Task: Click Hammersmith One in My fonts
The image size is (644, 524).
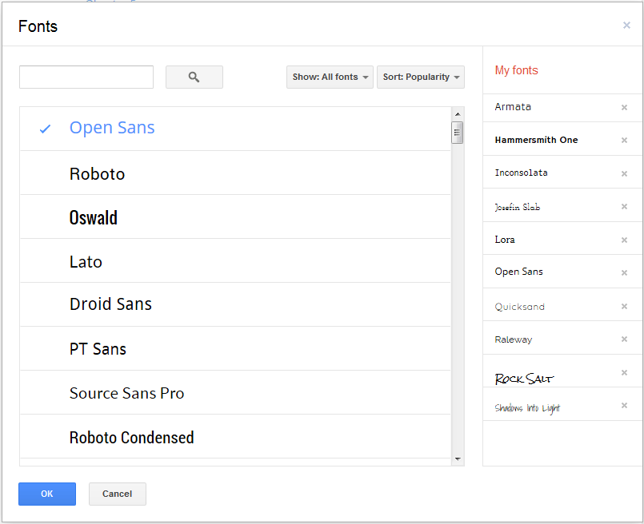Action: click(536, 141)
